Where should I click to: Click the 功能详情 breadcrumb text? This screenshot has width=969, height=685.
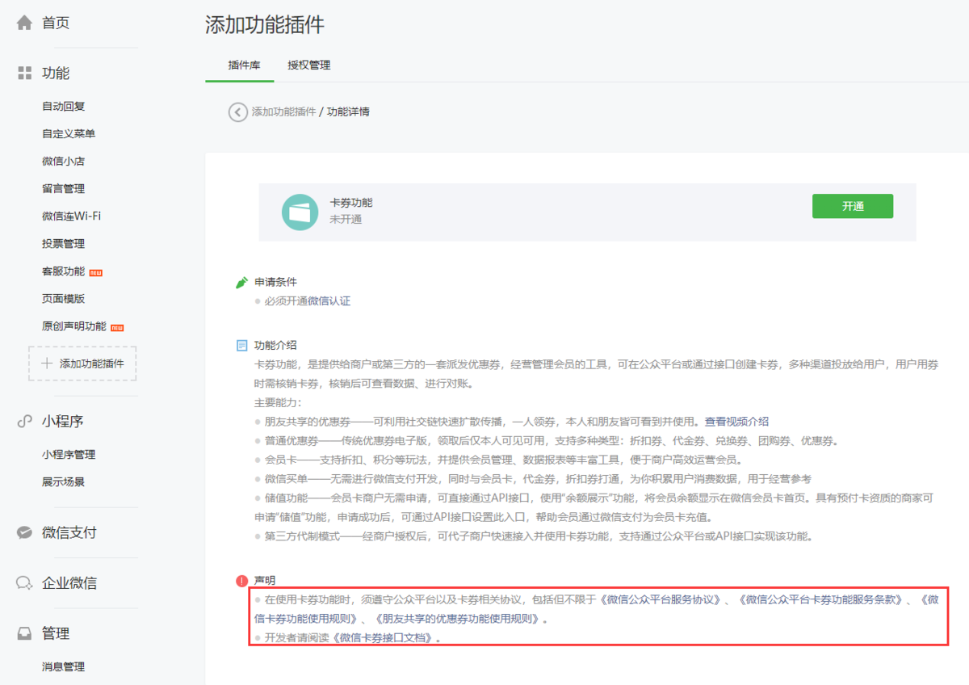(x=348, y=112)
